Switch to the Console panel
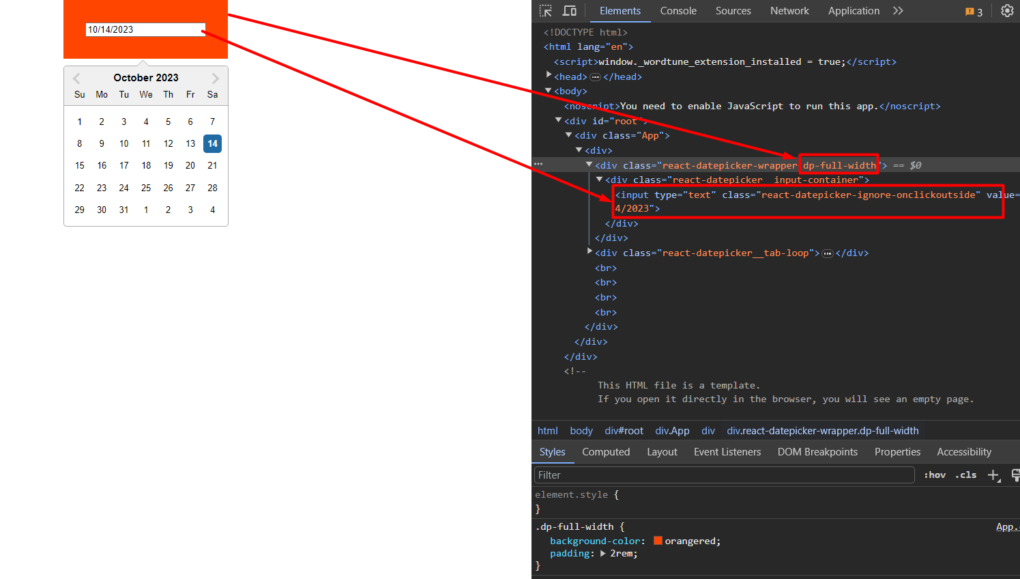The height and width of the screenshot is (579, 1020). coord(678,11)
